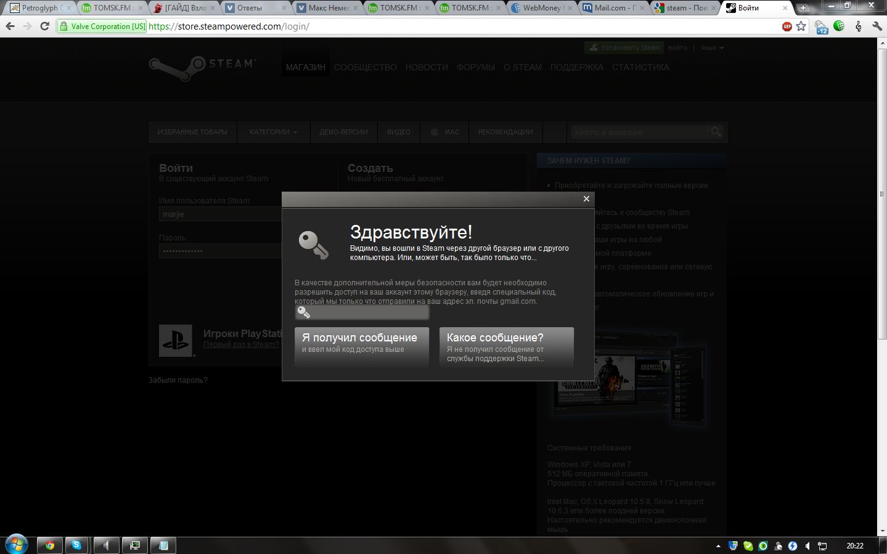The image size is (887, 554).
Task: Click the access code input field
Action: coord(362,312)
